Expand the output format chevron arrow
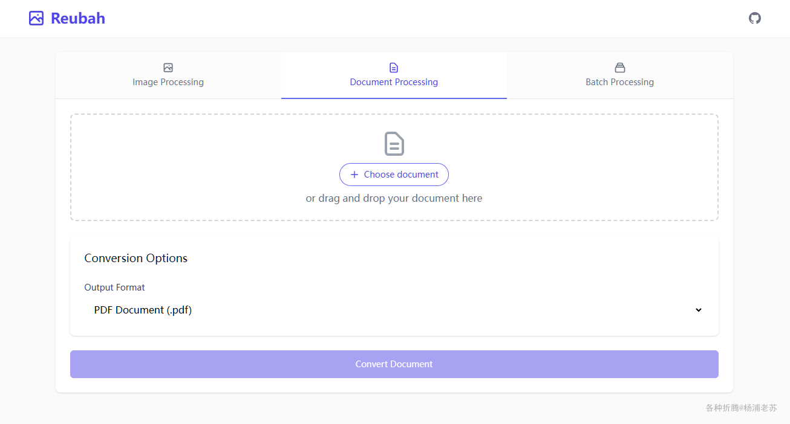 [699, 310]
